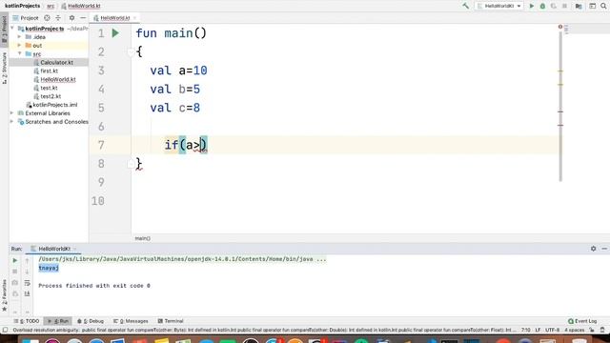Open the HelloWorldKt run configuration dropdown
Viewport: 610px width, 343px height.
(x=499, y=6)
